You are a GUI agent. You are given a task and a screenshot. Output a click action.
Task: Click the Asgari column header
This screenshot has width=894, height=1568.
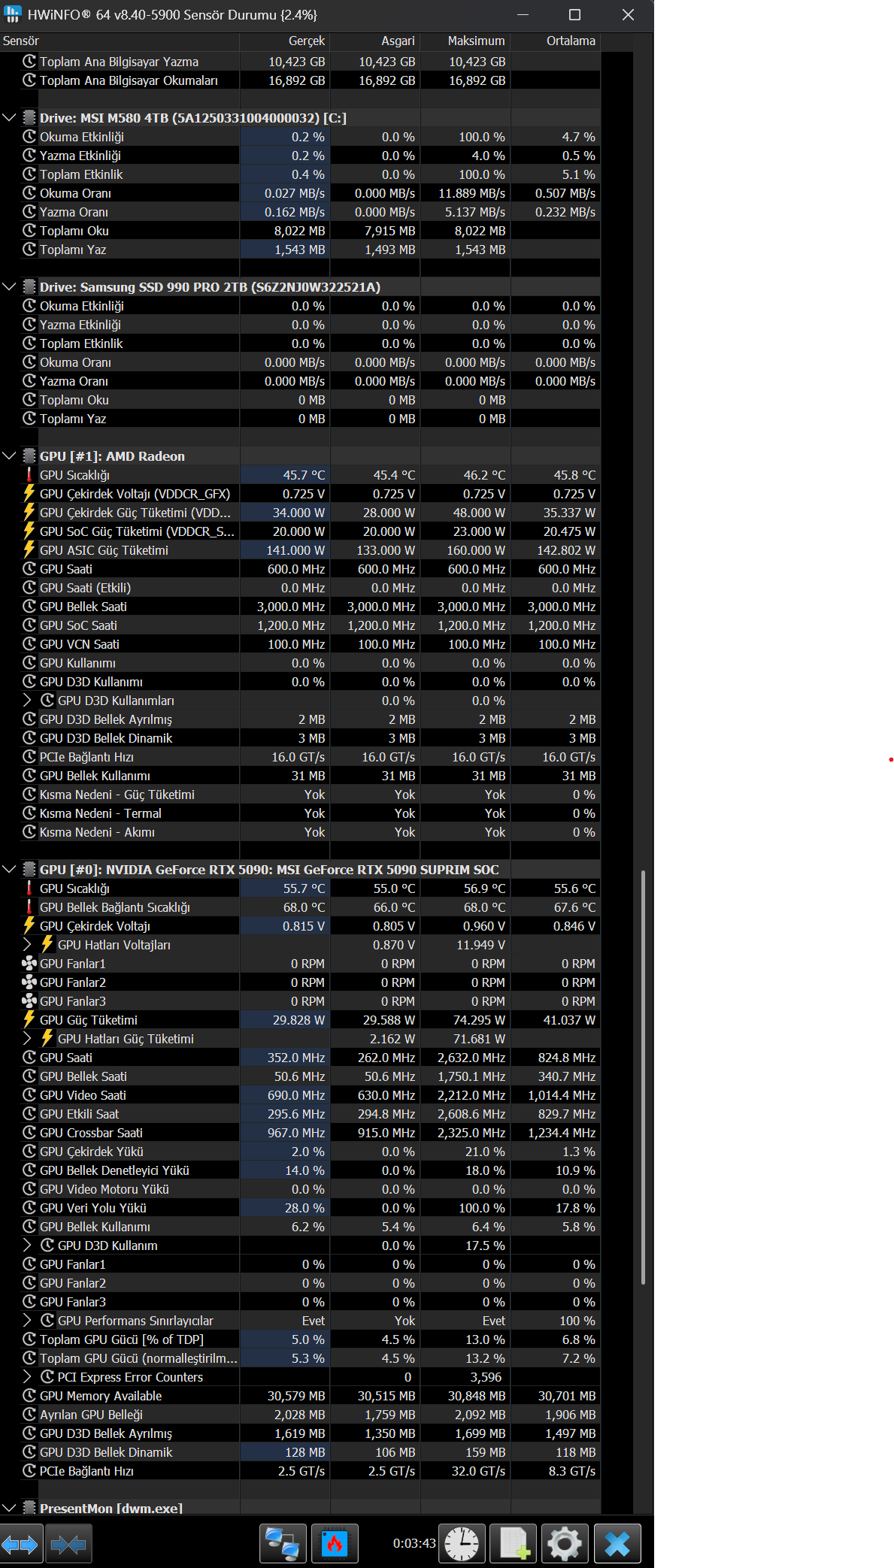point(374,41)
